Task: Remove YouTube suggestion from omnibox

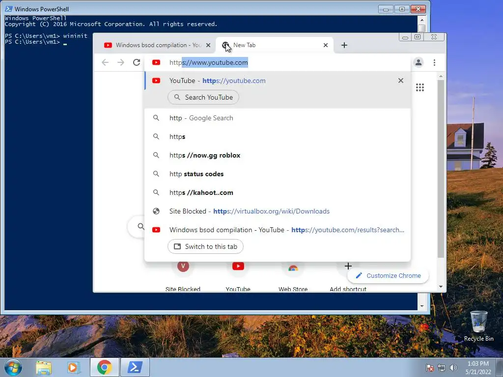Action: [x=401, y=81]
